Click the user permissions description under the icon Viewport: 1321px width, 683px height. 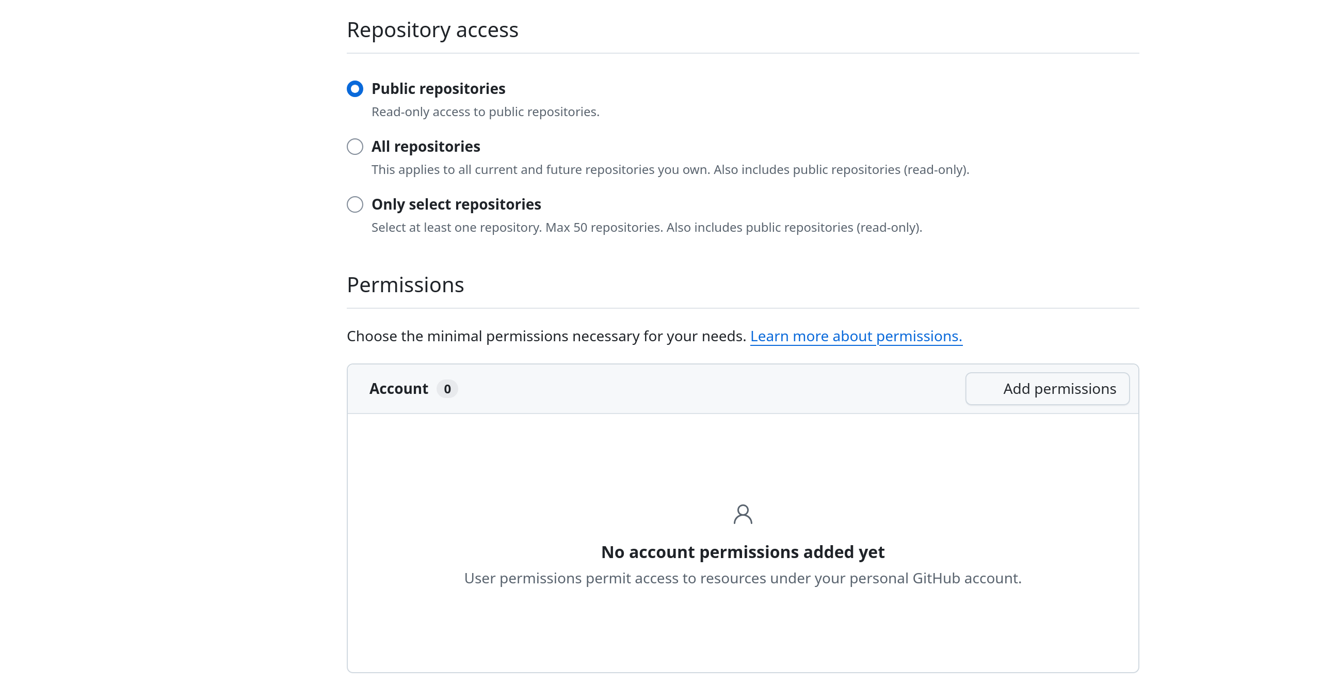tap(742, 578)
